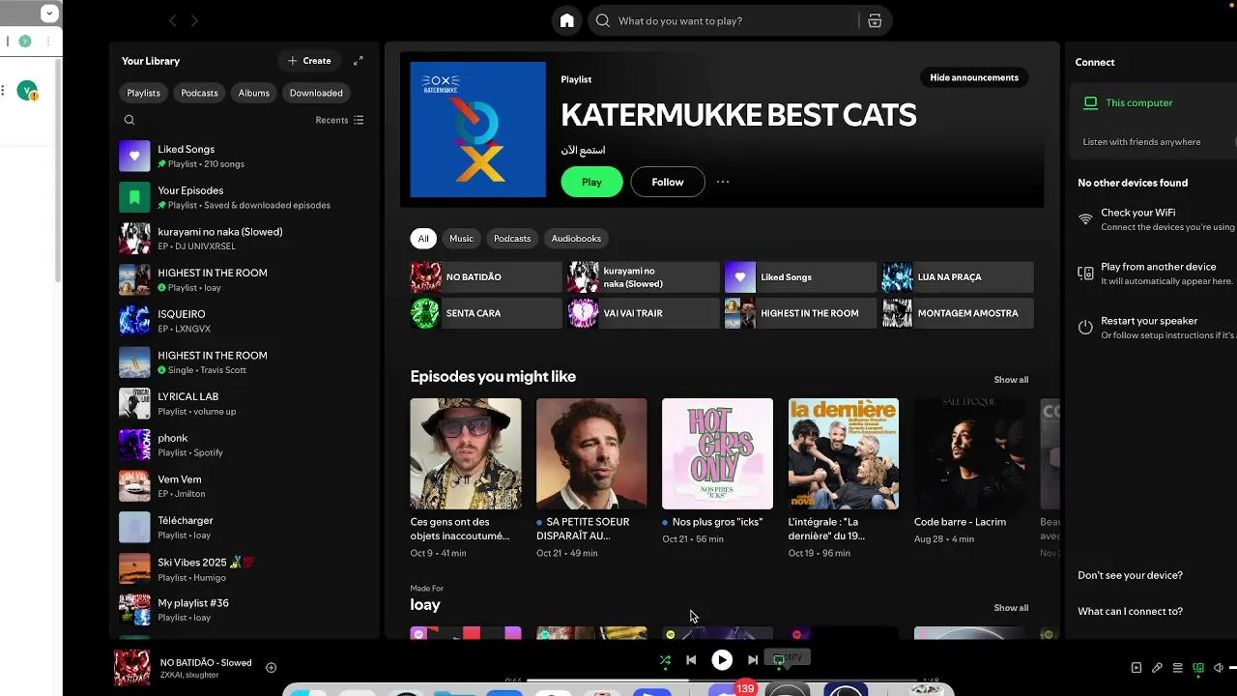Follow the KATERMUKKE BEST CATS playlist
The width and height of the screenshot is (1237, 696).
point(667,182)
